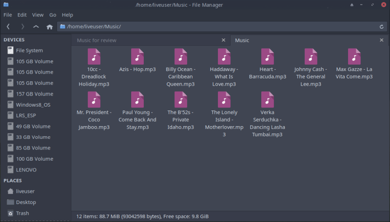Select the Heart - Barracuda.mp3 file icon
The image size is (390, 222).
pyautogui.click(x=267, y=56)
